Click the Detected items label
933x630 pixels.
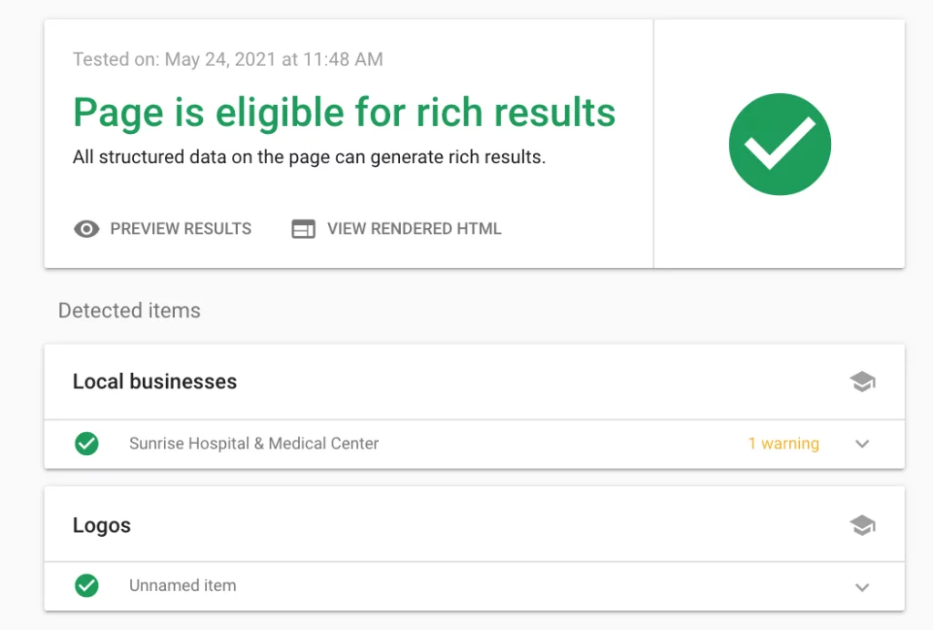coord(129,311)
